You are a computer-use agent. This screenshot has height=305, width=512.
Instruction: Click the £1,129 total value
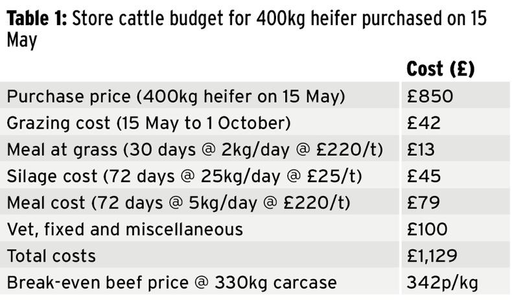click(432, 255)
